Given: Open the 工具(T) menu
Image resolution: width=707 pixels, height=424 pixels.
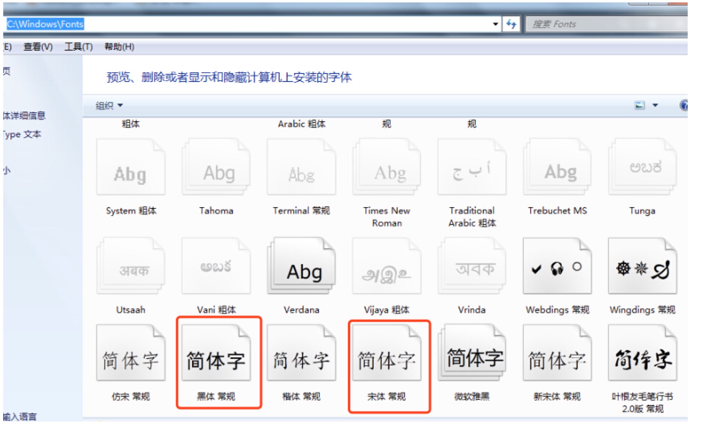Looking at the screenshot, I should pyautogui.click(x=79, y=47).
